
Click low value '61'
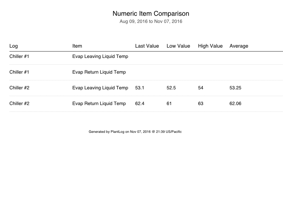pos(169,104)
